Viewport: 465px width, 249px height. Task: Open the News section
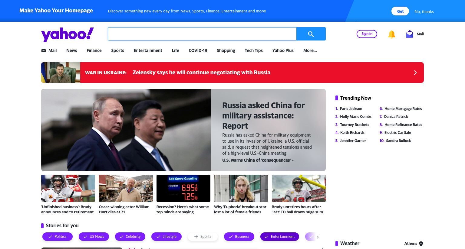coord(72,50)
